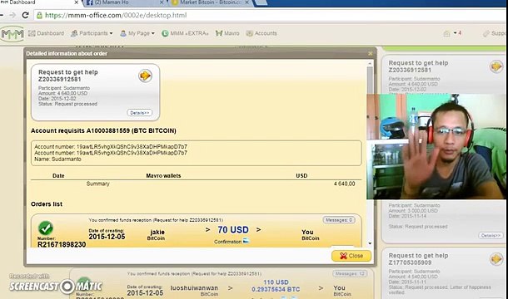Go forward with the browser forward arrow

pos(12,15)
